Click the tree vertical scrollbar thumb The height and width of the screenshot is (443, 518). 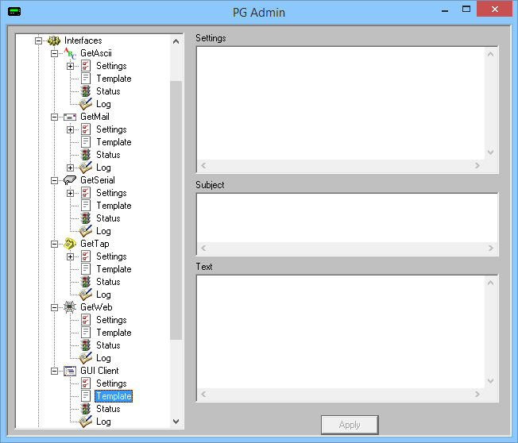click(x=176, y=210)
